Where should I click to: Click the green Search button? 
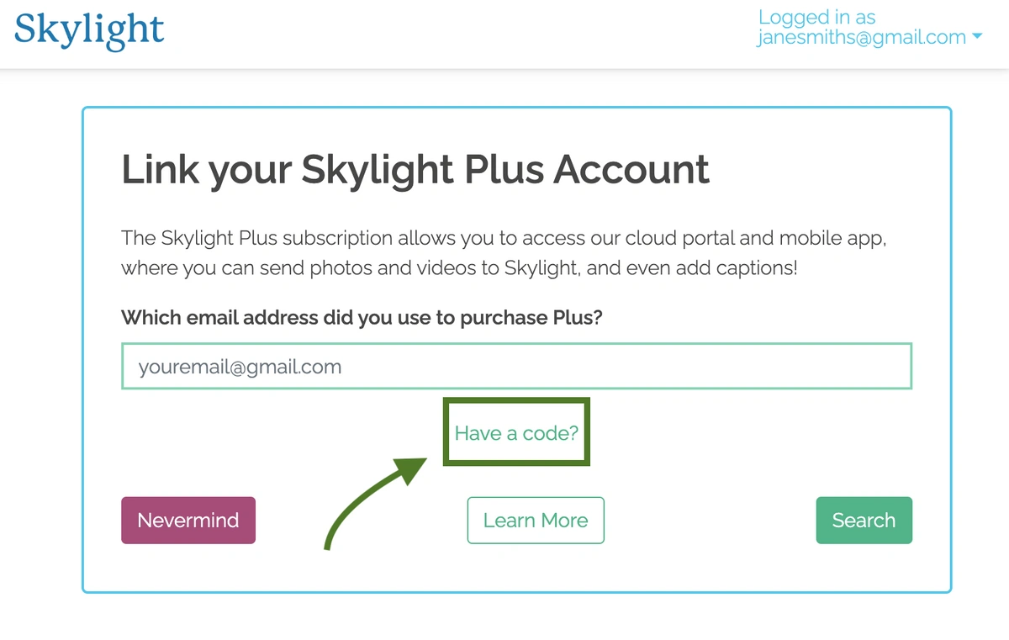864,520
